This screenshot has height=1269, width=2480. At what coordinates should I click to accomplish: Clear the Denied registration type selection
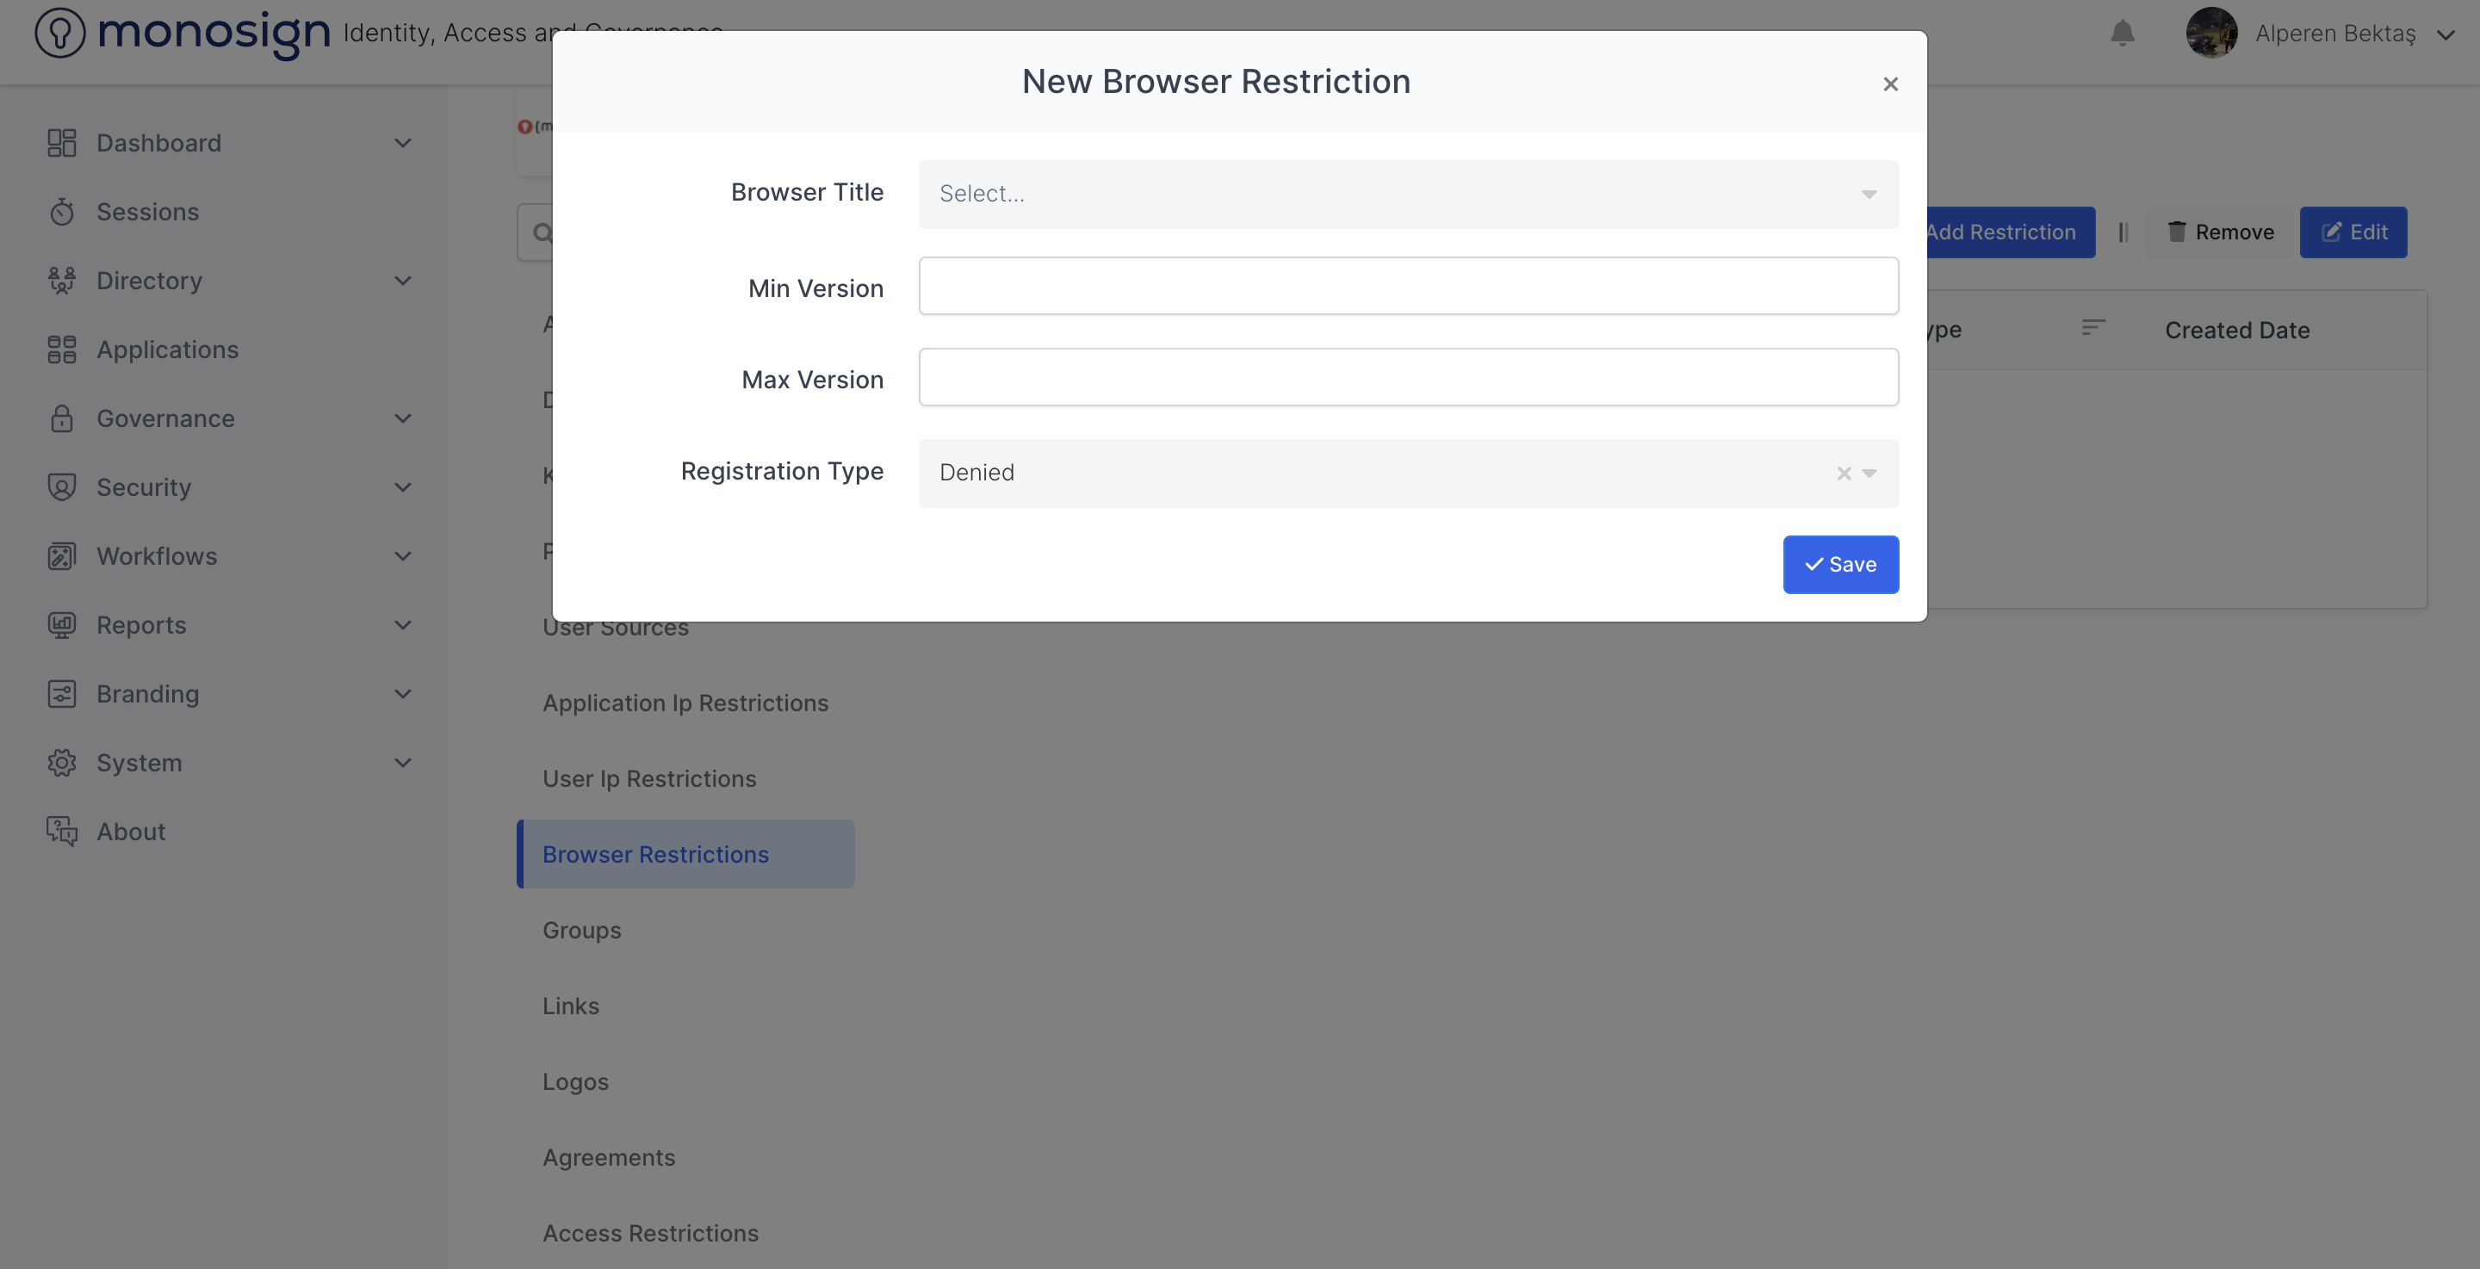click(x=1844, y=473)
